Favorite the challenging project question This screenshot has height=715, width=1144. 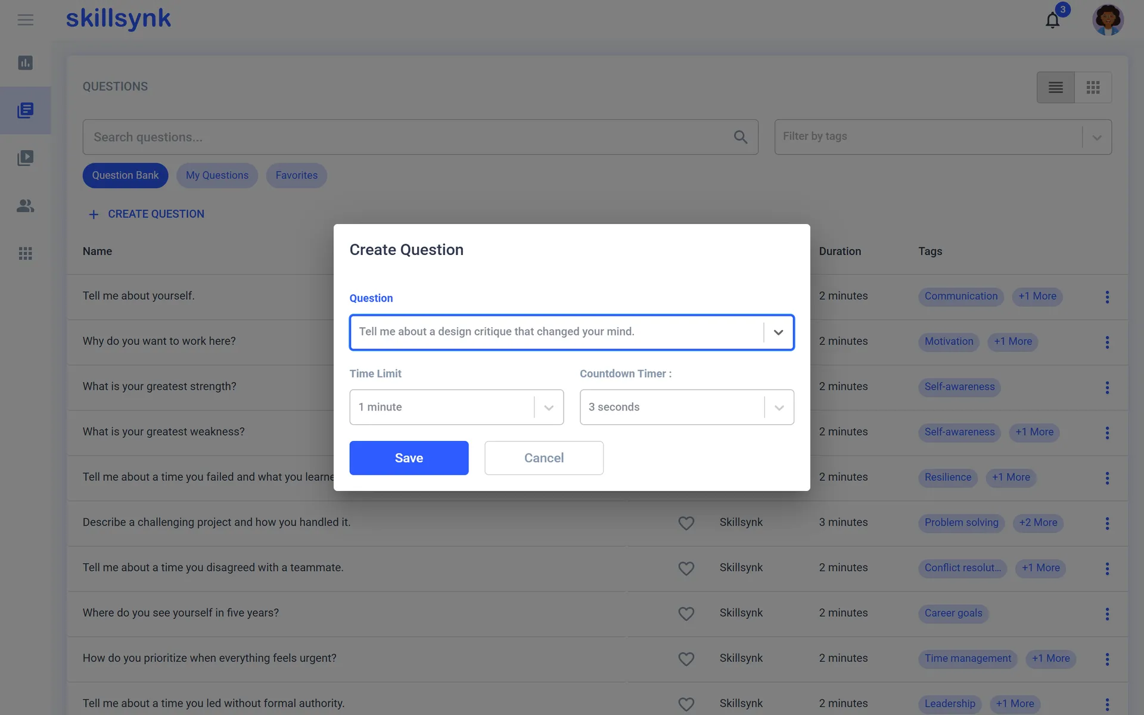(686, 523)
